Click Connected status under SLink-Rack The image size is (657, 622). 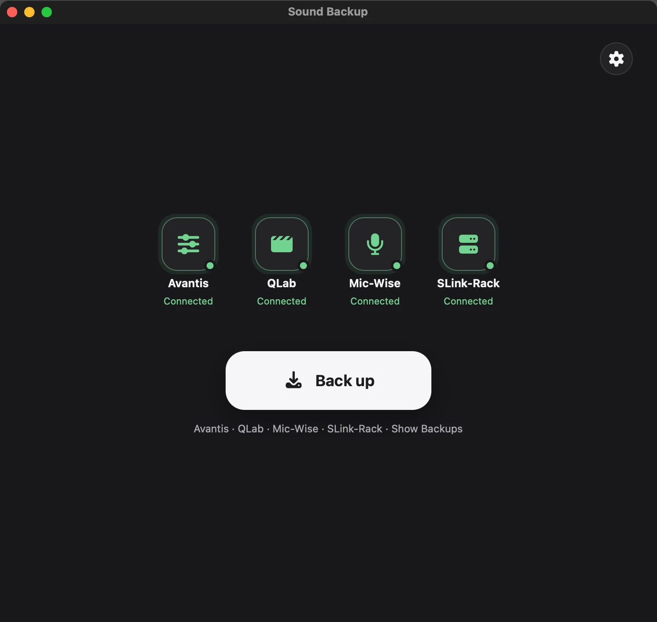pos(469,301)
